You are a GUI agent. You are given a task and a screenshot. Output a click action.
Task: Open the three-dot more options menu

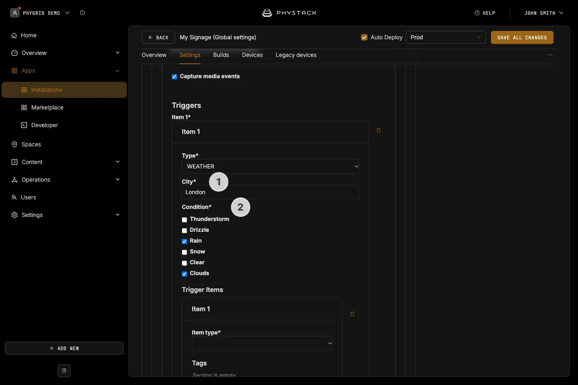550,55
